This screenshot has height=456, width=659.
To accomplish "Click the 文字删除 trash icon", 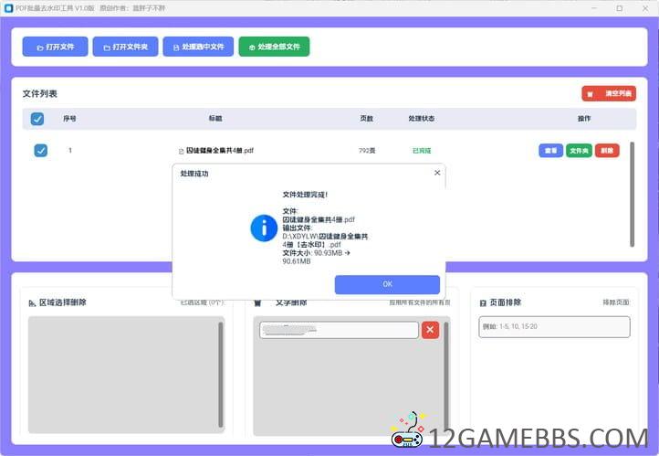I will (x=257, y=302).
